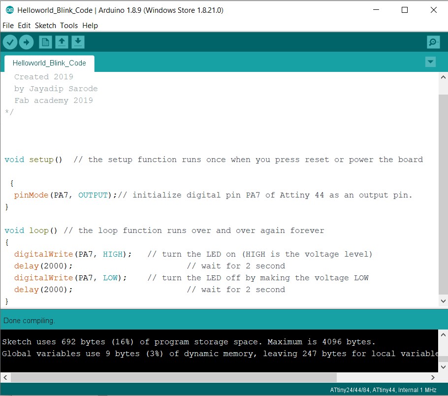Click the horizontal scrollbar right arrow

pyautogui.click(x=433, y=377)
